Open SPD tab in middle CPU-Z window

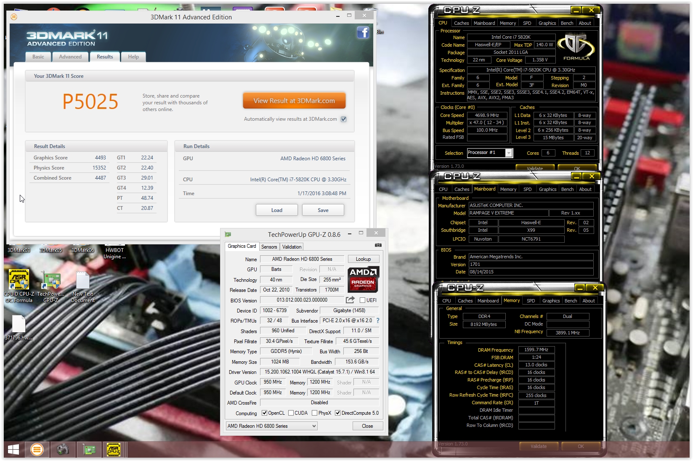point(527,189)
